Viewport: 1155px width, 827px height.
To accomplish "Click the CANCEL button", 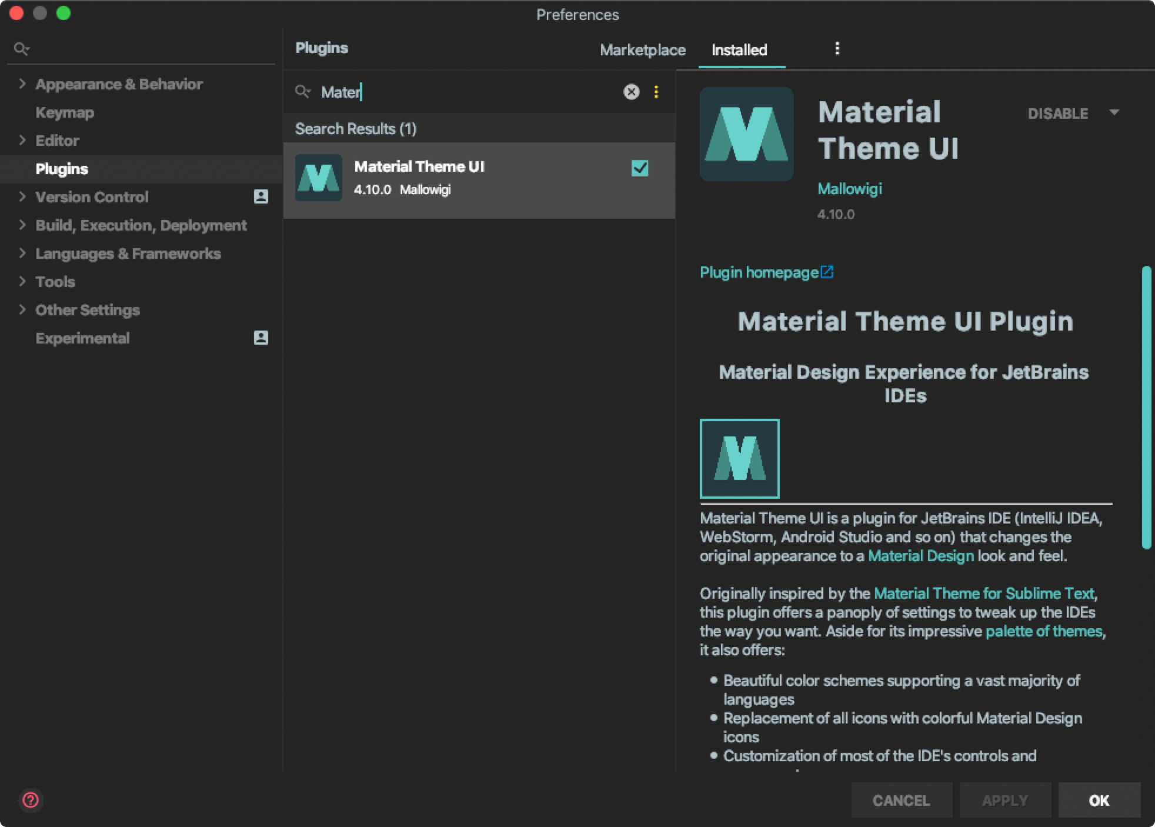I will 902,800.
